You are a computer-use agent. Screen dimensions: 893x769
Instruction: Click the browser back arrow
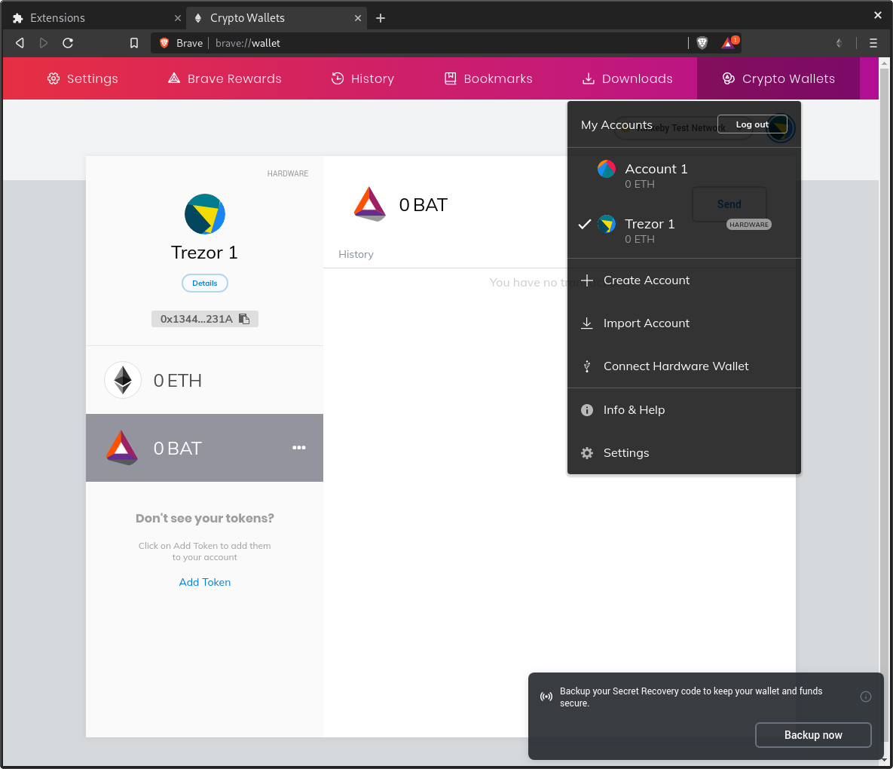point(20,43)
